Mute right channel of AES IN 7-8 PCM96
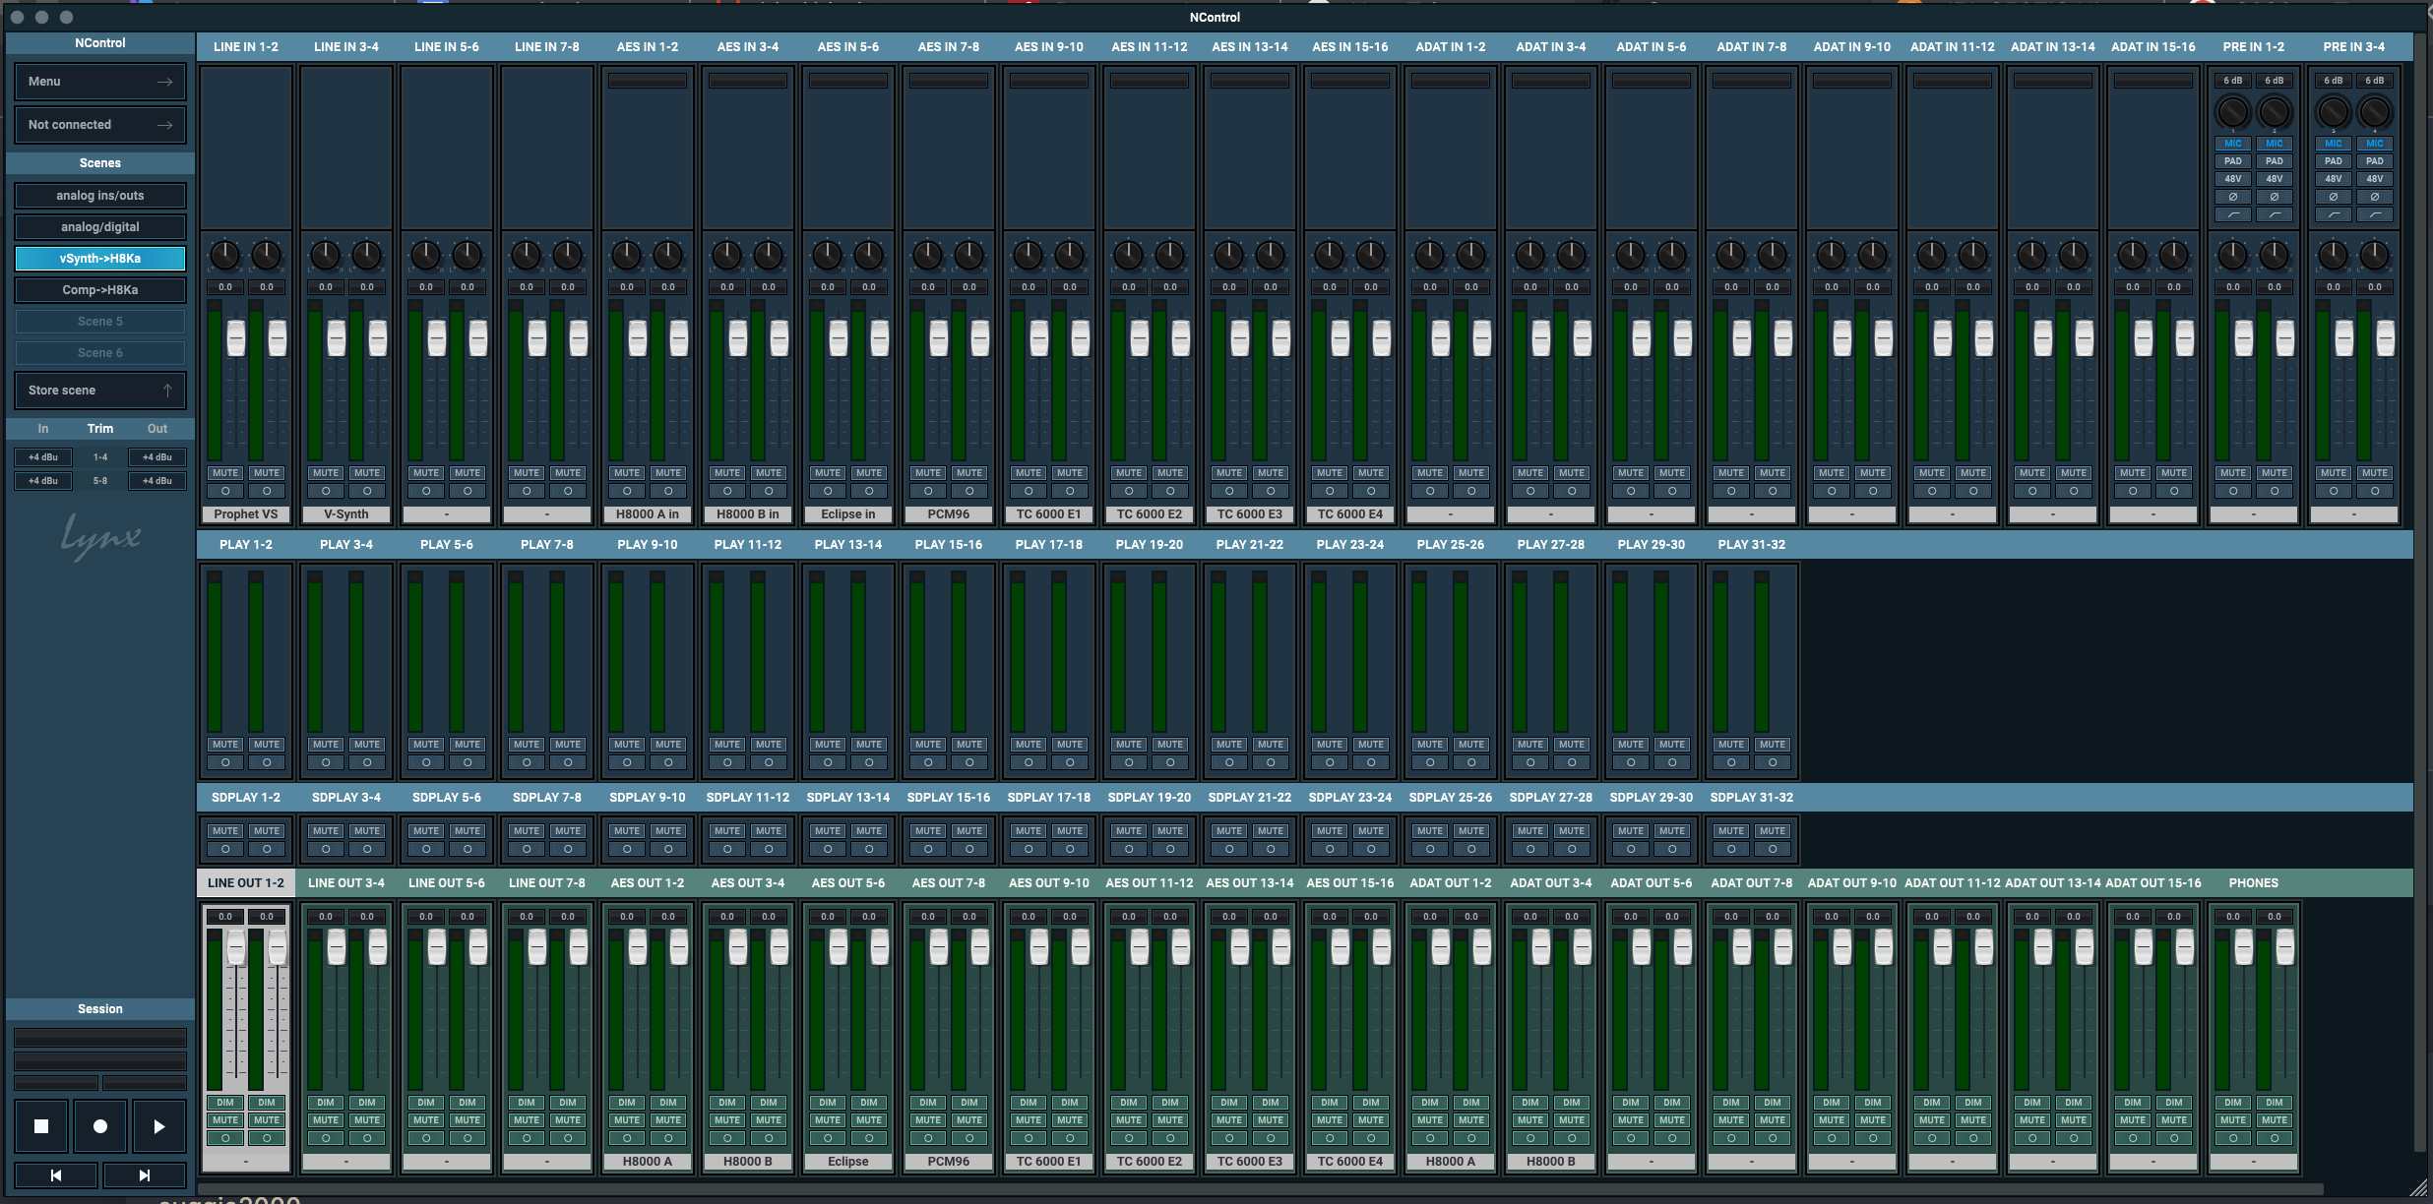Viewport: 2433px width, 1204px height. (x=969, y=473)
